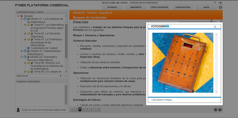238x118 pixels.
Task: Go to previous page with left arrow
Action: coord(216,110)
